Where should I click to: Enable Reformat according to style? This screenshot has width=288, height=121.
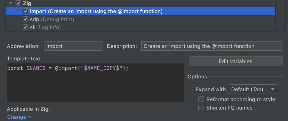[201, 99]
